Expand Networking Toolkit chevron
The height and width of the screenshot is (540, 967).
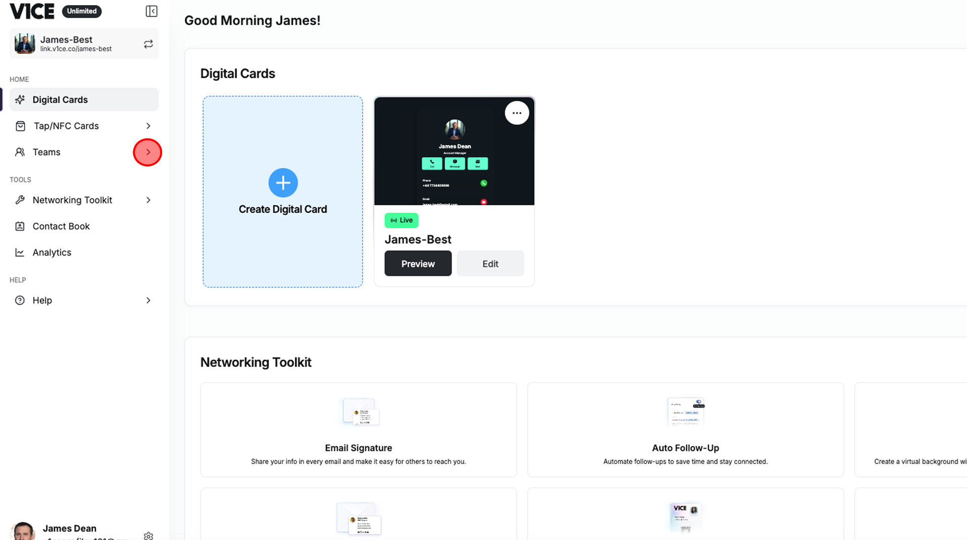click(148, 200)
